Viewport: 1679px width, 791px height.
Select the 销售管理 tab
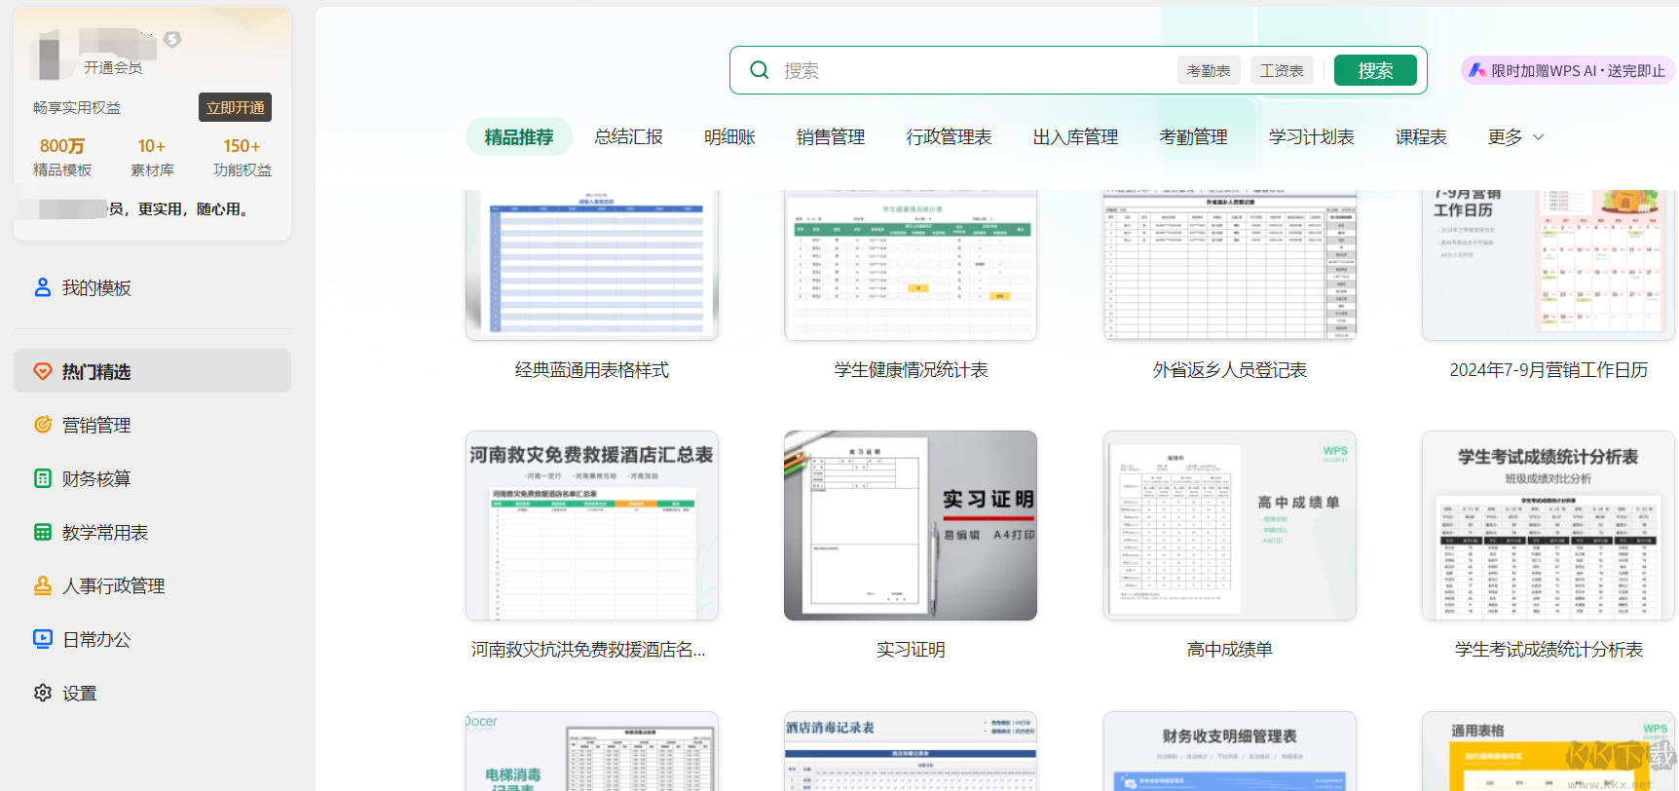(x=831, y=137)
